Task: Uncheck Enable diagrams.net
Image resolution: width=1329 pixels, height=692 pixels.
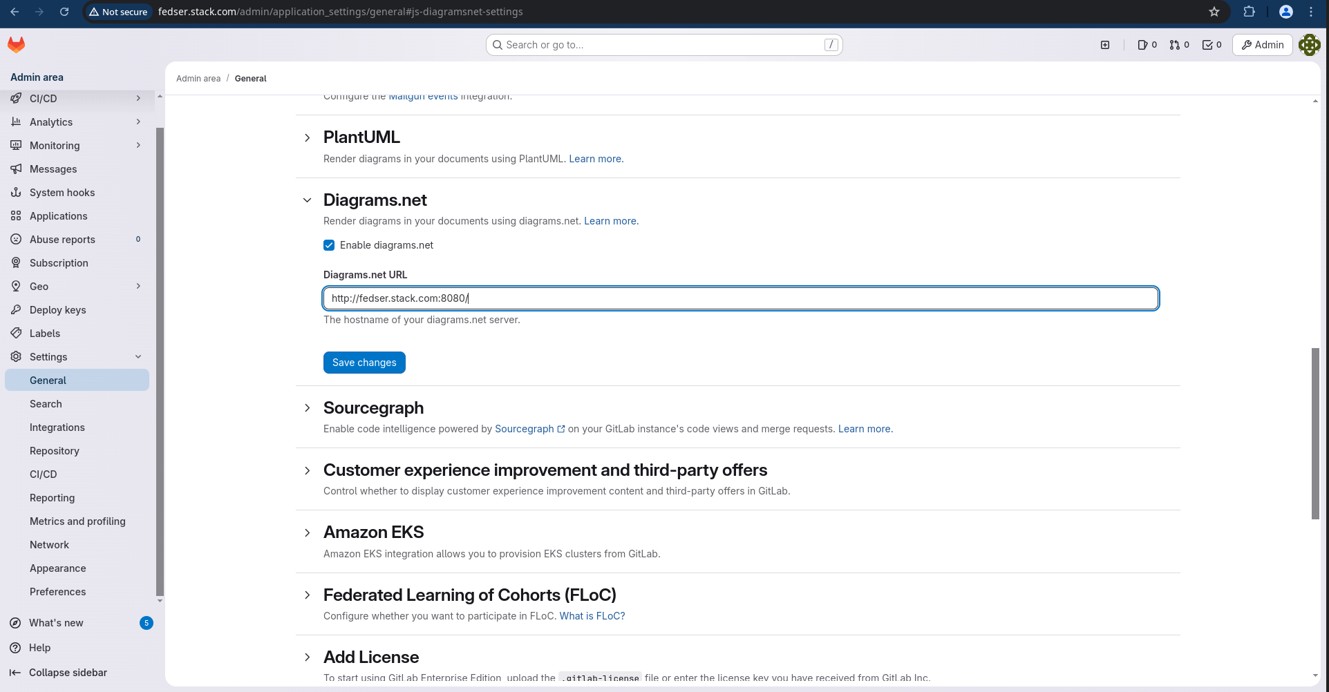Action: pos(328,245)
